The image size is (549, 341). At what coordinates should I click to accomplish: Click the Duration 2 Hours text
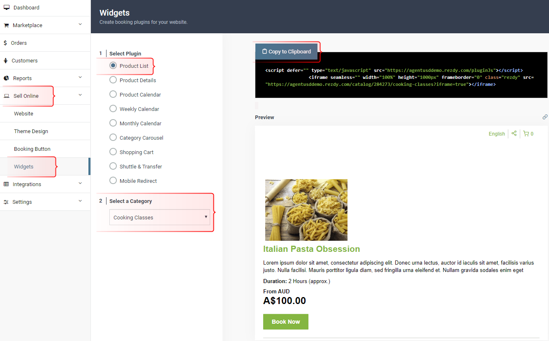297,281
